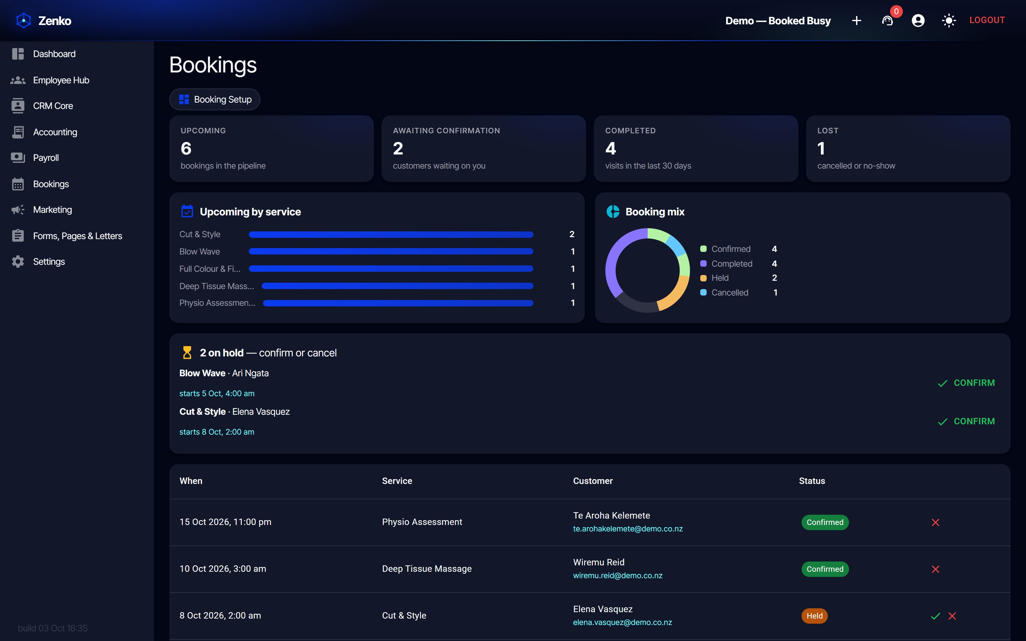Click the plus add icon in header

click(856, 20)
